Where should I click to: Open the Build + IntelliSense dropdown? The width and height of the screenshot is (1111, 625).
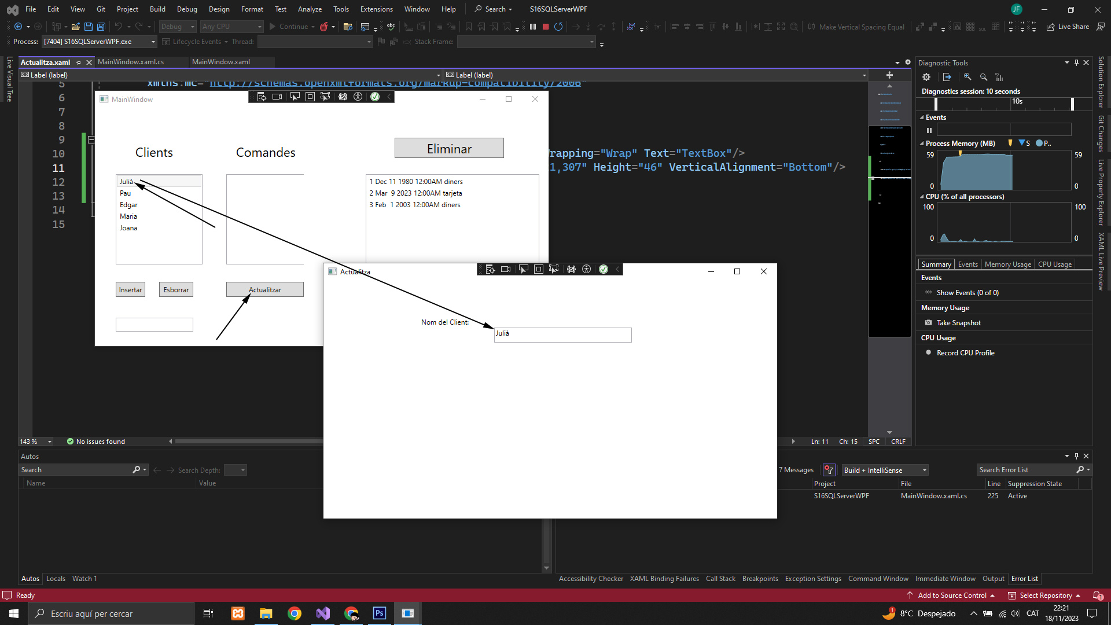[885, 470]
